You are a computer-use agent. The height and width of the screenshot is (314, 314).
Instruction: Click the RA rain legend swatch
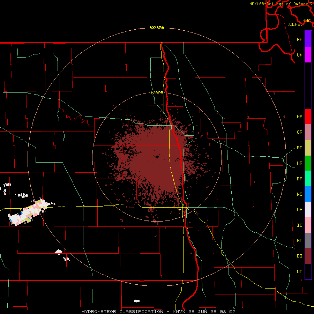pos(308,179)
